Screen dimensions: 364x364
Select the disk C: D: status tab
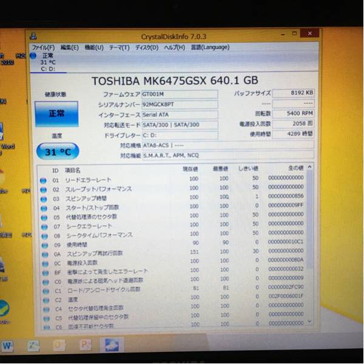[x=49, y=62]
